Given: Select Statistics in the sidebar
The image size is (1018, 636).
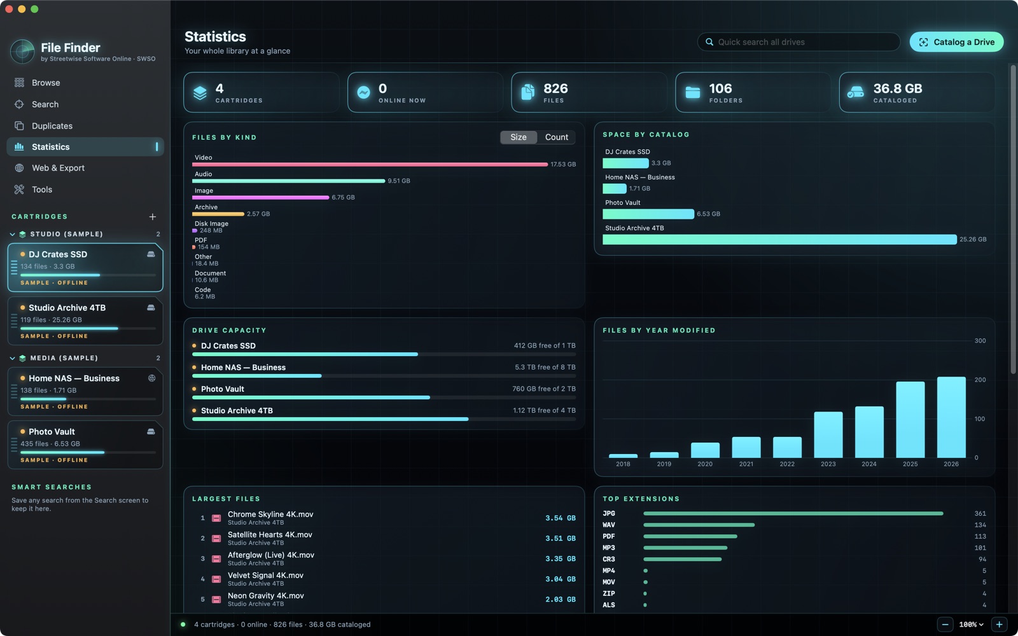Looking at the screenshot, I should (85, 147).
